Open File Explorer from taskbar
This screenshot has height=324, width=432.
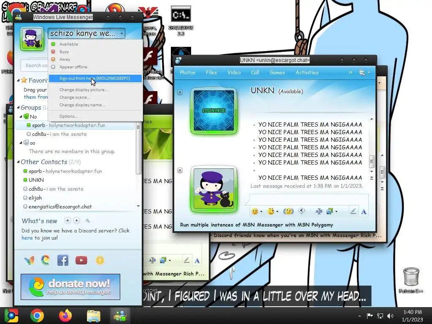point(94,316)
